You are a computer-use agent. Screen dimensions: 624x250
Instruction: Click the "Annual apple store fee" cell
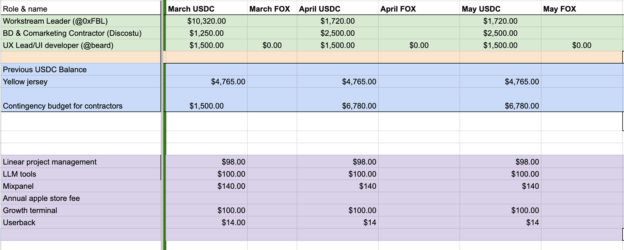click(x=41, y=198)
